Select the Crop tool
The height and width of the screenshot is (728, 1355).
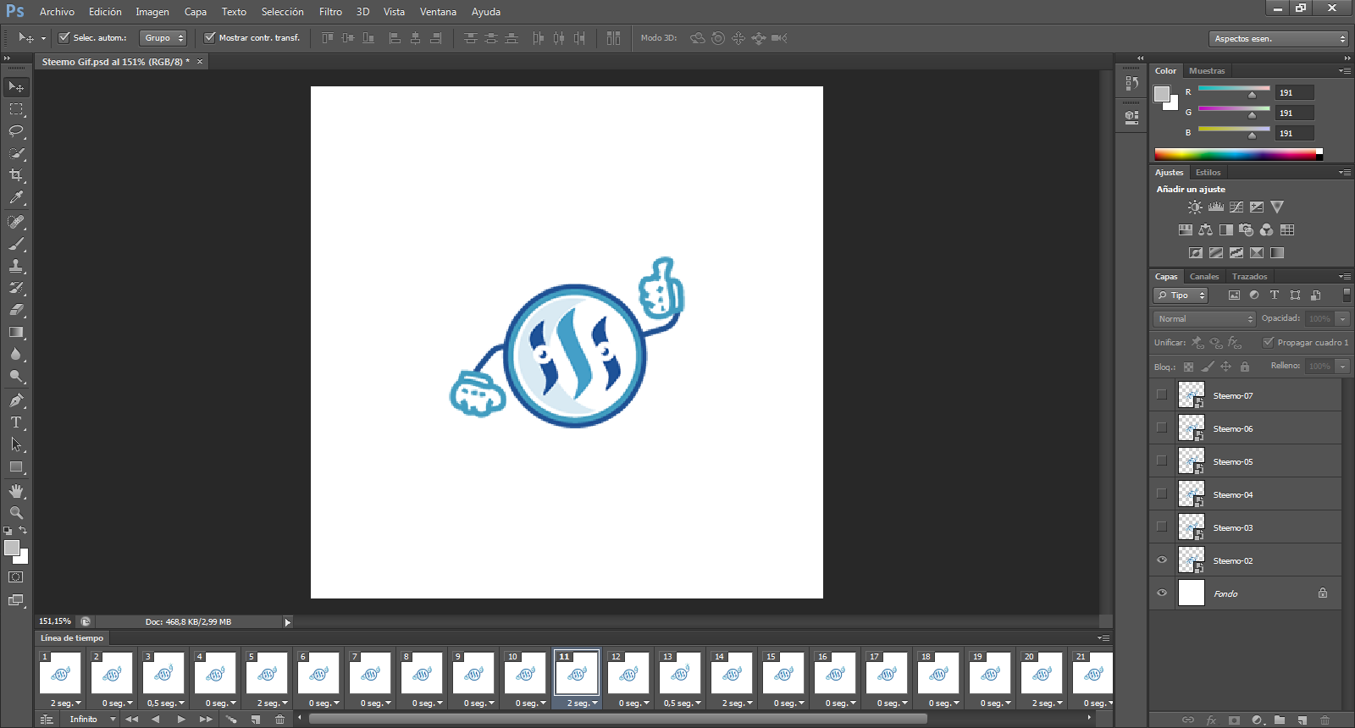16,175
